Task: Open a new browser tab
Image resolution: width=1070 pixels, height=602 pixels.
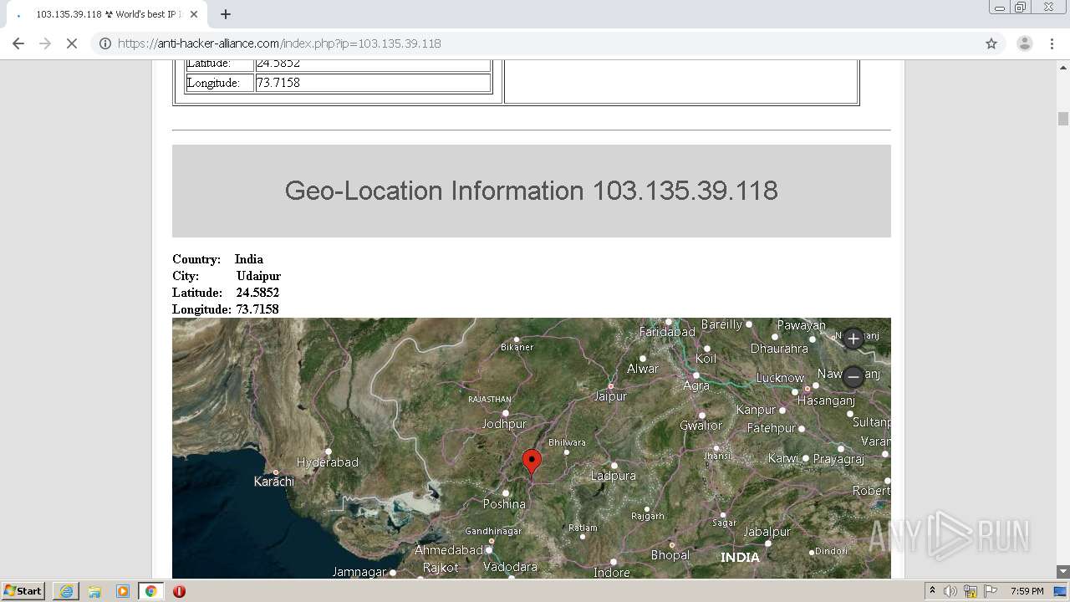Action: point(226,14)
